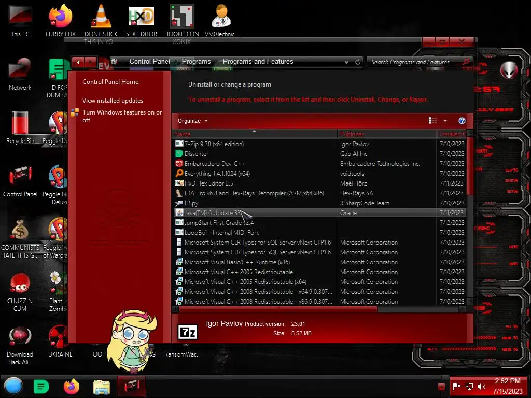Click Control Panel in the breadcrumb

click(150, 61)
